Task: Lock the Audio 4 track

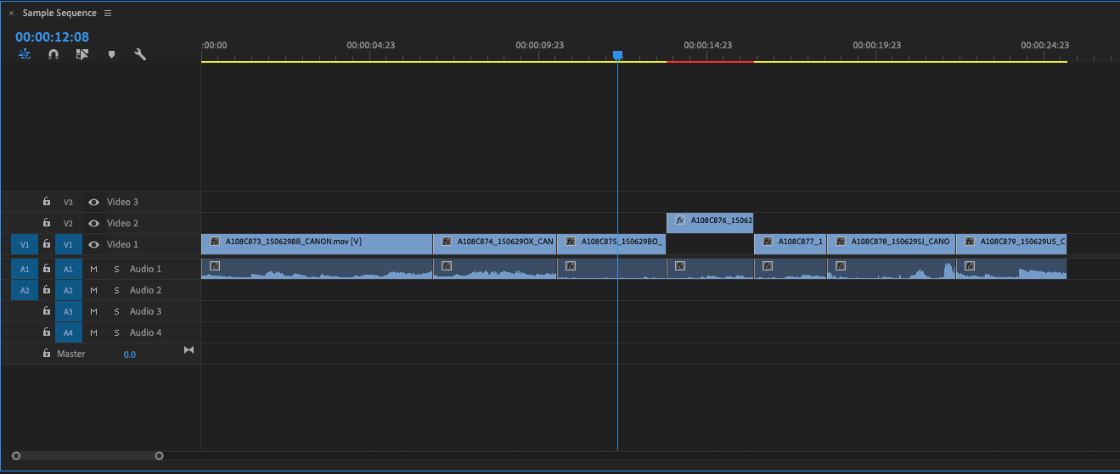Action: point(48,332)
